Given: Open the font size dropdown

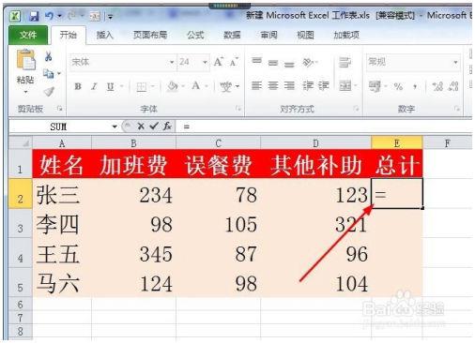Looking at the screenshot, I should click(205, 62).
